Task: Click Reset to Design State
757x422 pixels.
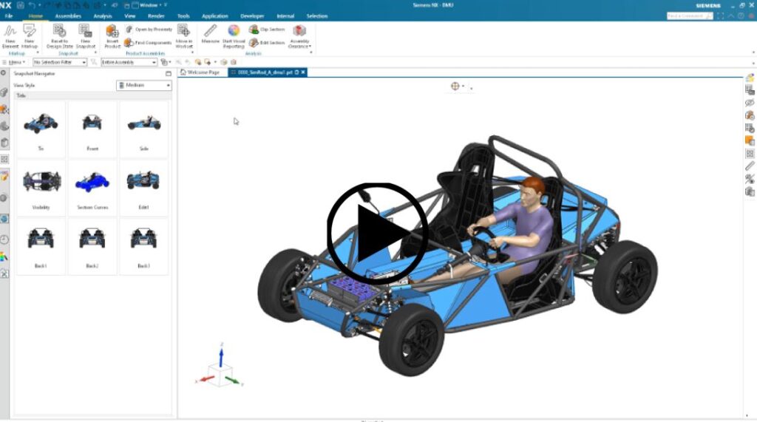Action: [60, 31]
